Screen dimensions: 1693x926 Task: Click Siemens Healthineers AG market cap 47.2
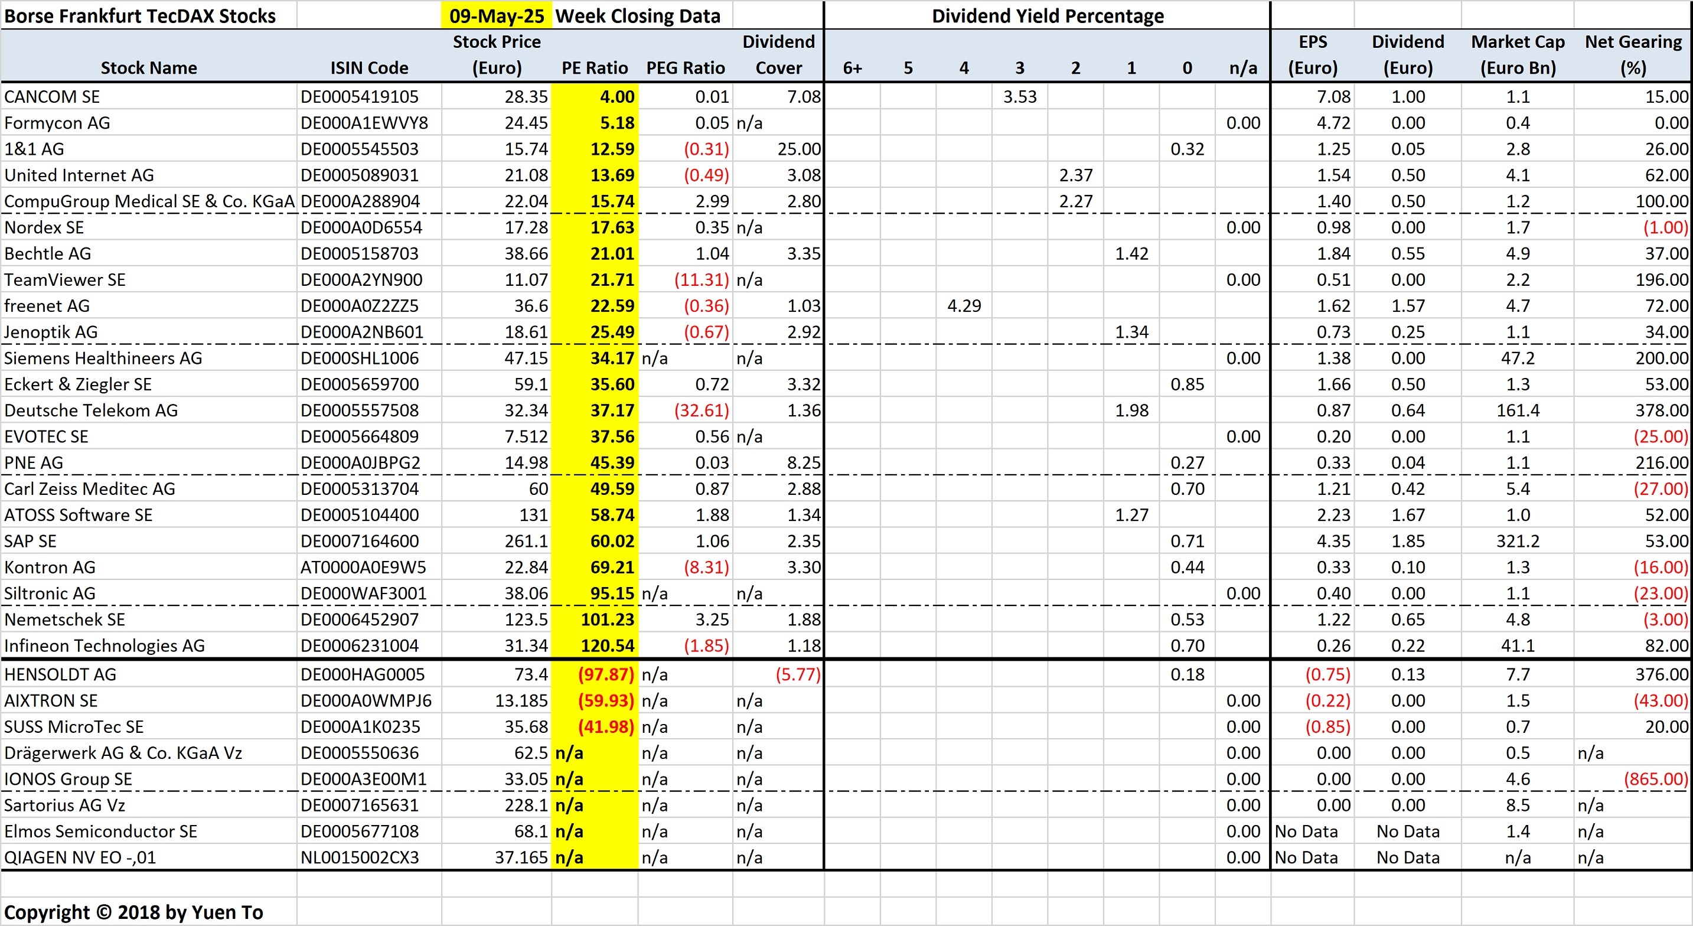(1518, 358)
